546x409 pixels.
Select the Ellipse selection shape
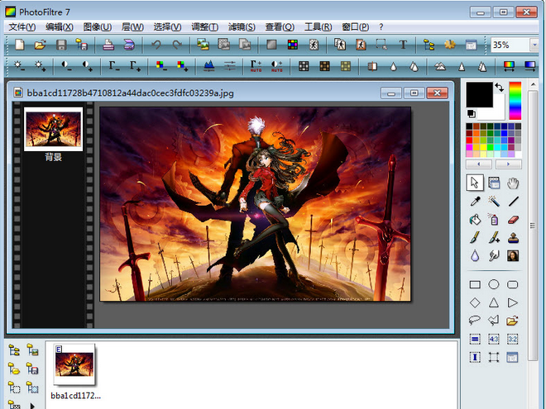(x=494, y=285)
